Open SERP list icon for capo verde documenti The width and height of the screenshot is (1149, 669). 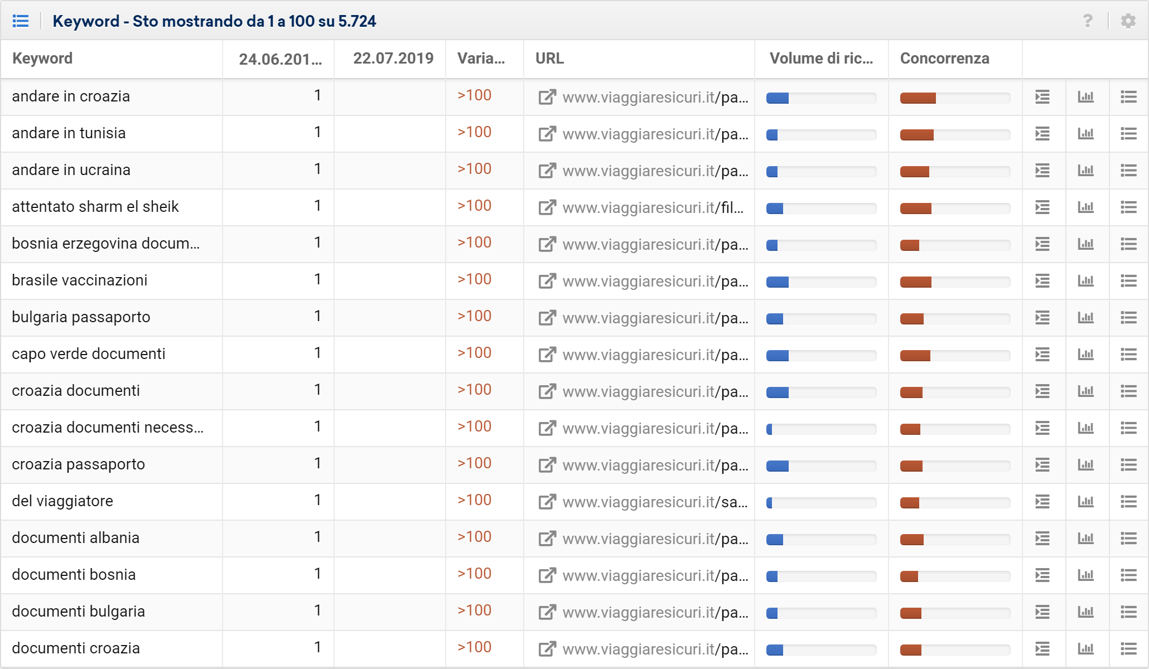pyautogui.click(x=1042, y=355)
